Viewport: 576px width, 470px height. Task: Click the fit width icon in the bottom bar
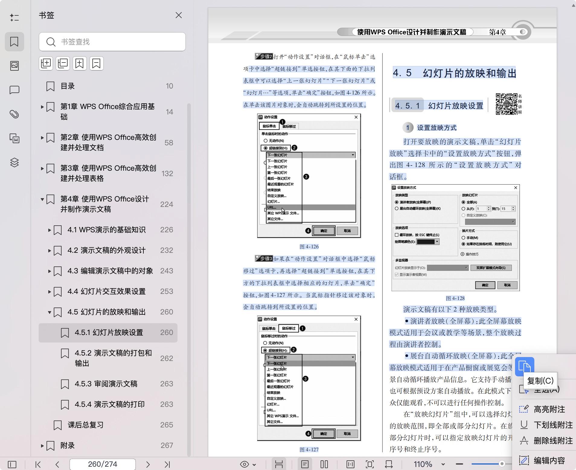[x=279, y=464]
